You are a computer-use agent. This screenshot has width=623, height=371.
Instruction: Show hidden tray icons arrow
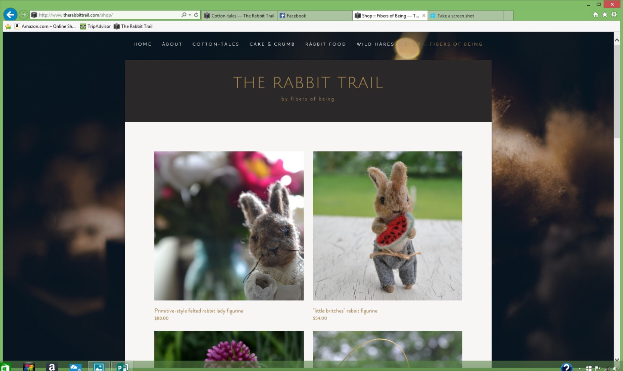tap(580, 369)
